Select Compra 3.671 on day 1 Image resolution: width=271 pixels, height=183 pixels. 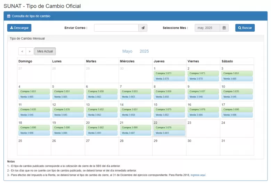pyautogui.click(x=169, y=73)
